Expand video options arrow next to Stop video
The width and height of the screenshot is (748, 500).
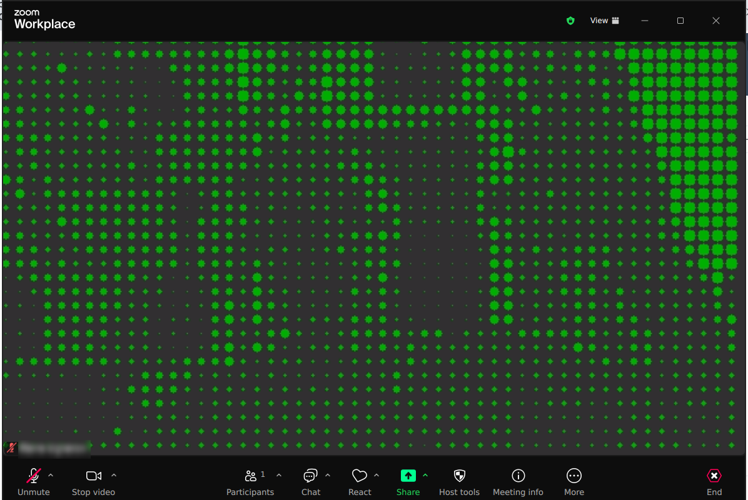click(x=114, y=476)
